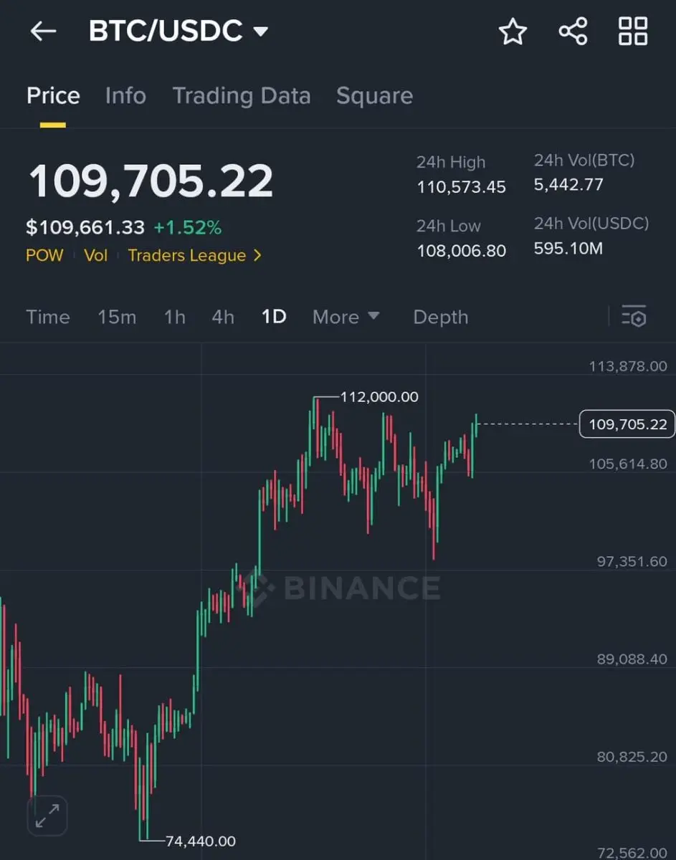This screenshot has height=860, width=676.
Task: Switch to the Trading Data tab
Action: (x=242, y=96)
